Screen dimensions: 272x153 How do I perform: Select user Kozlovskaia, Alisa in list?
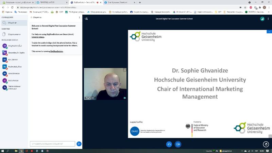[x=14, y=67]
